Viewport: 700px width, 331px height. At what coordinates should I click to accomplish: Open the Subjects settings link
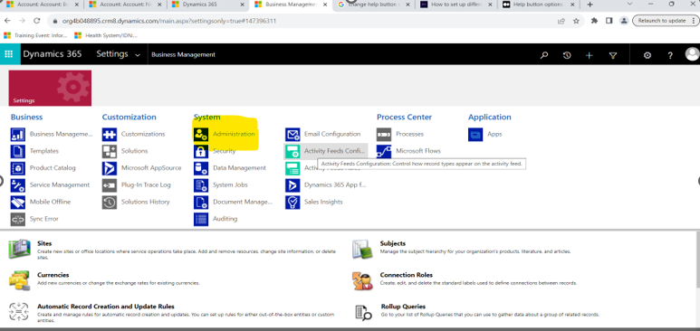pyautogui.click(x=393, y=243)
